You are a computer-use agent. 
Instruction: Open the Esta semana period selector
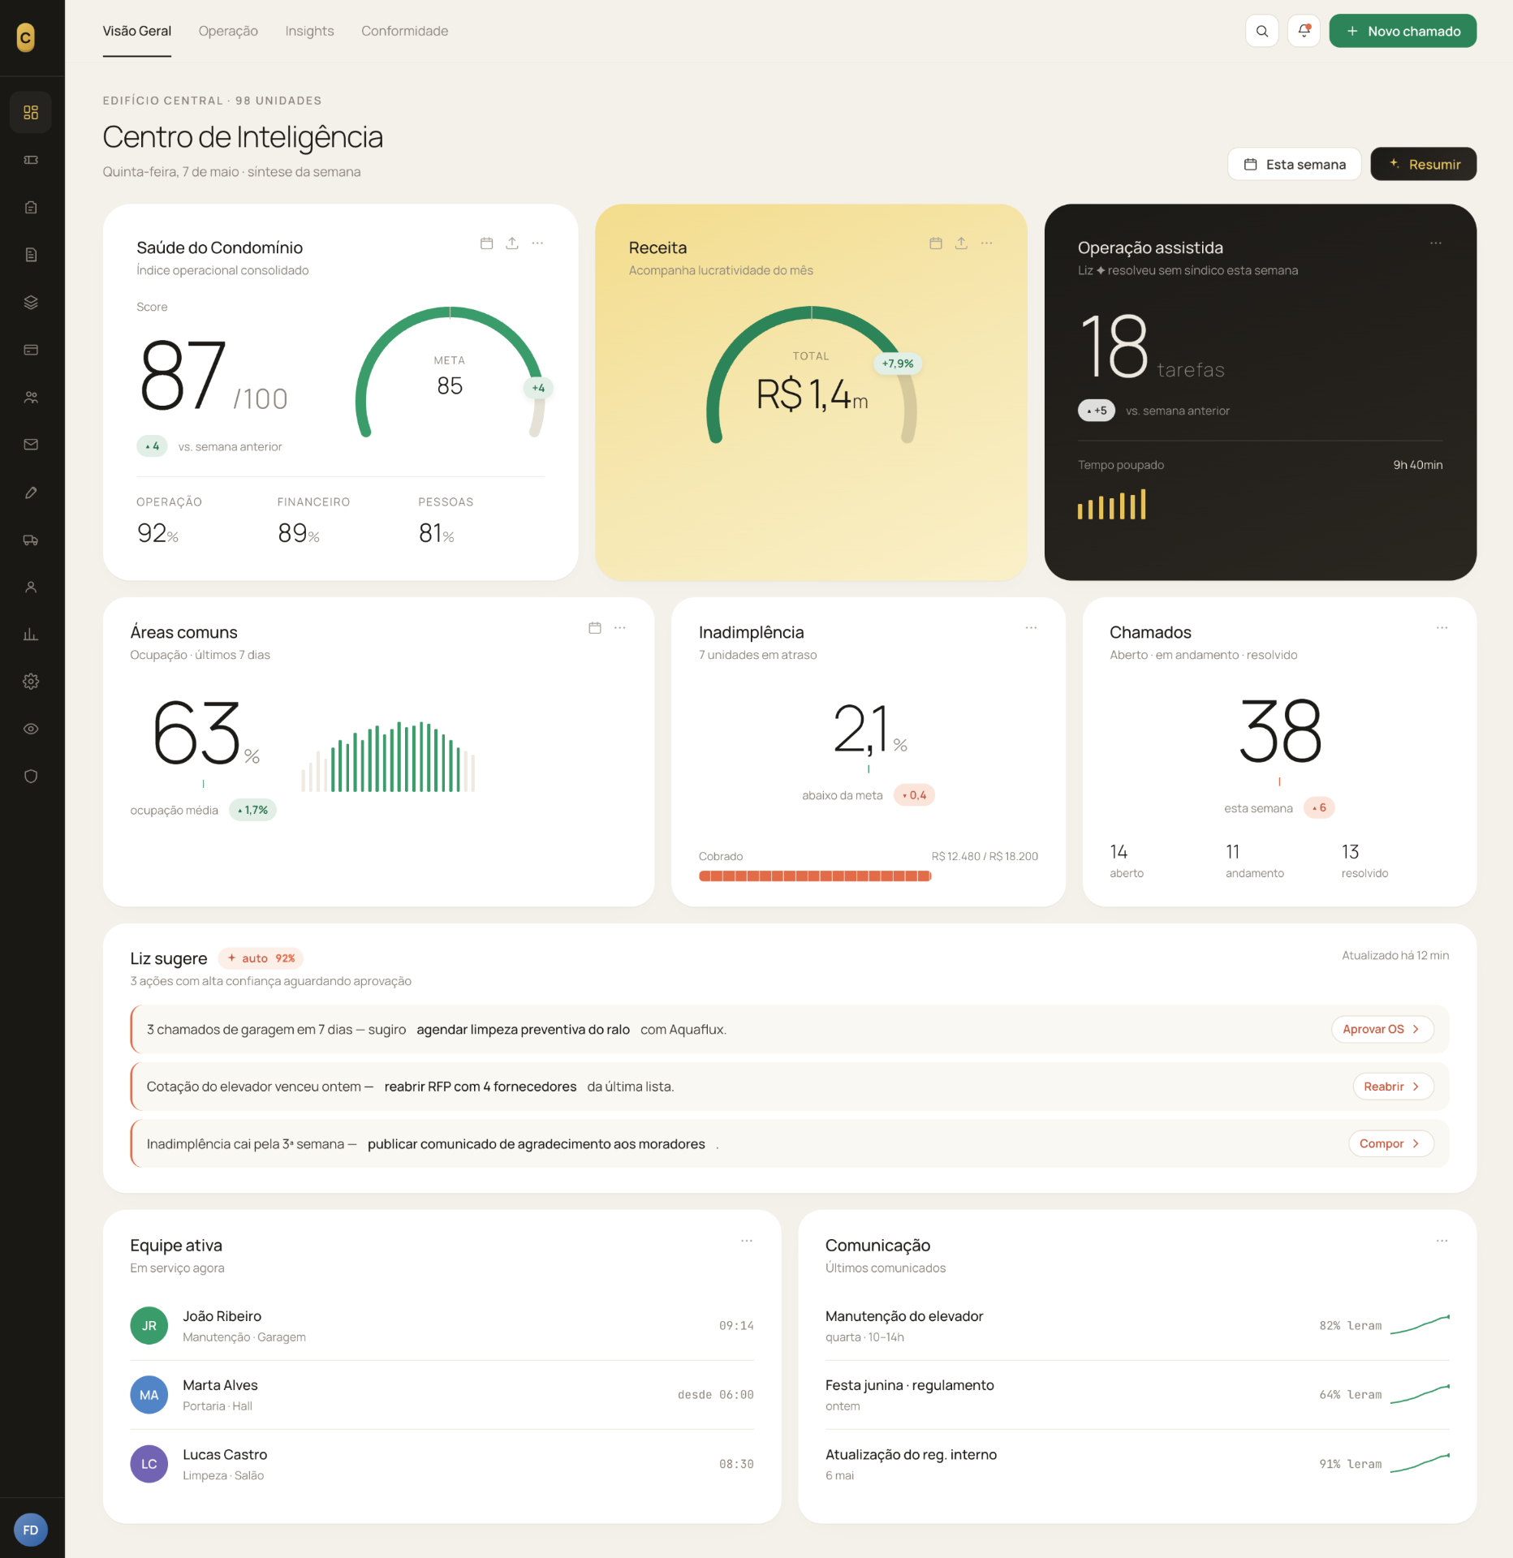click(1294, 164)
